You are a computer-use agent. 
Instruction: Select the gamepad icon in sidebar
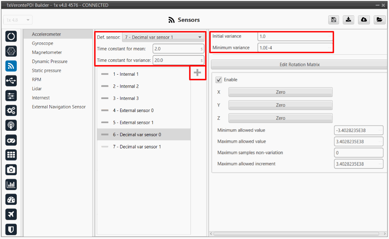[x=11, y=140]
